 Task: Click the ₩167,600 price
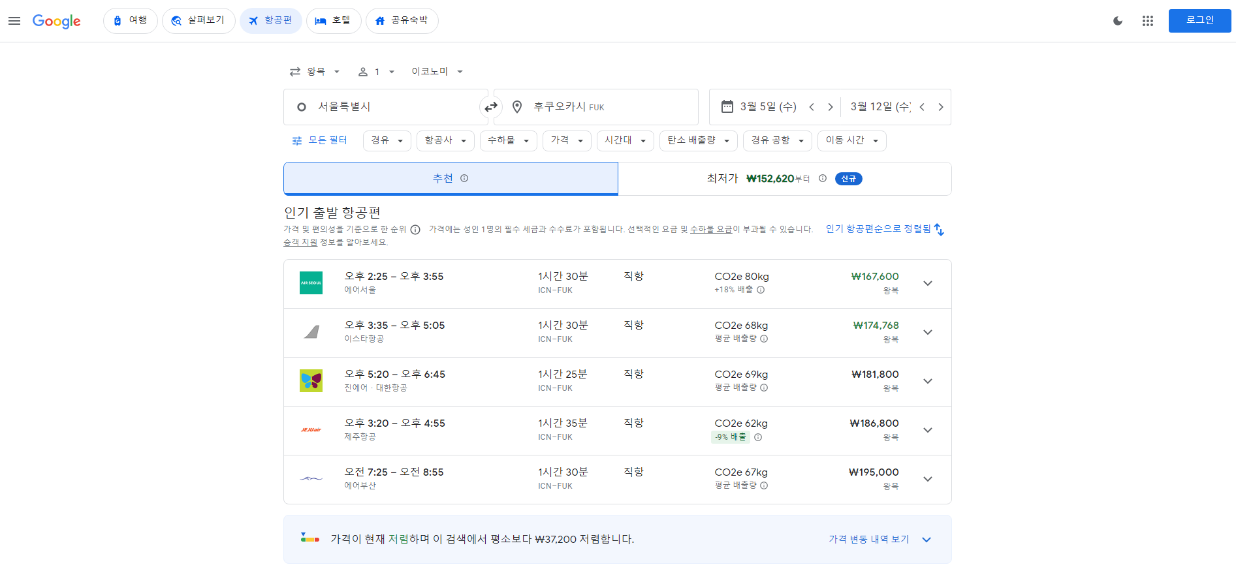(x=875, y=277)
